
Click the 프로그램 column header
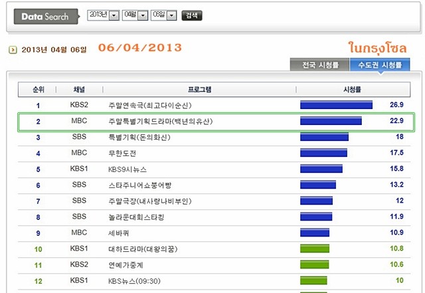[x=199, y=90]
